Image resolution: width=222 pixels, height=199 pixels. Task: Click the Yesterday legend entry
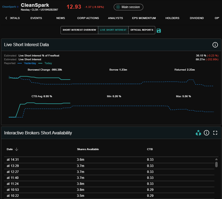point(27,63)
